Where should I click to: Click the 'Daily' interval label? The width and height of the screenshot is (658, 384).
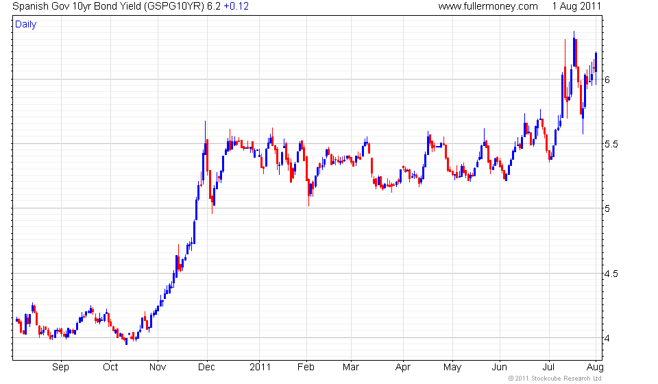click(25, 25)
